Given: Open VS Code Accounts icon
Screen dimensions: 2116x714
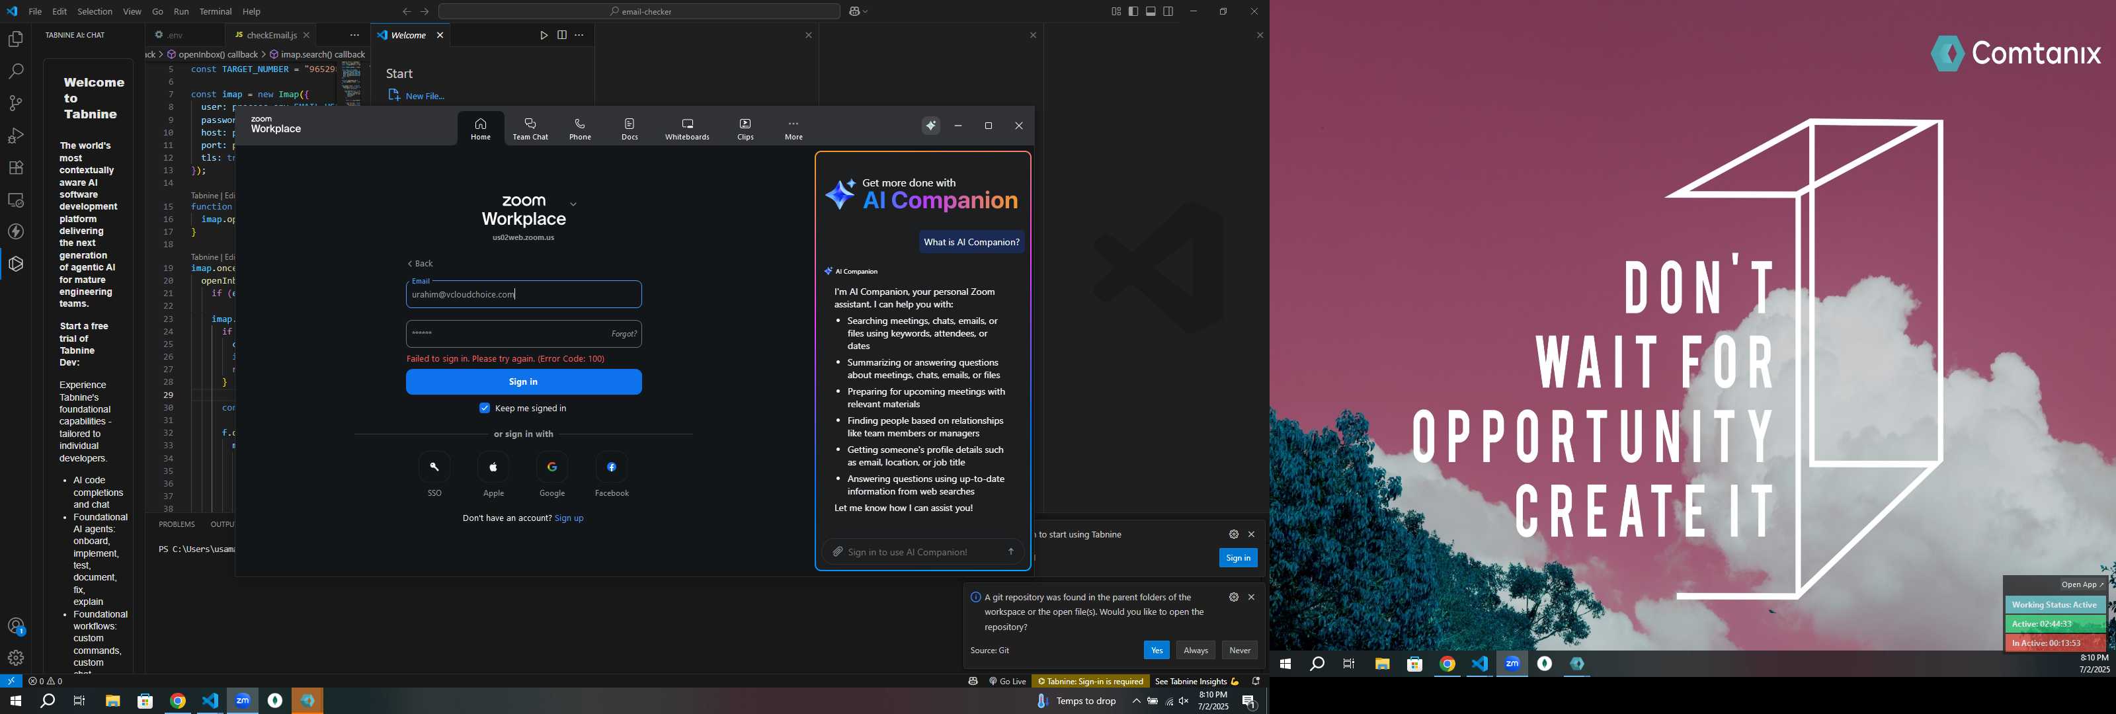Looking at the screenshot, I should (x=16, y=626).
